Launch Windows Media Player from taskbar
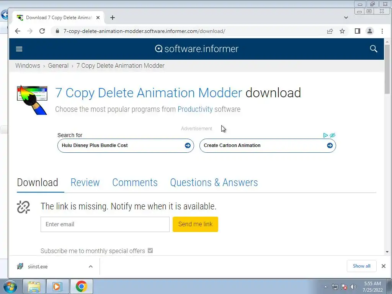 point(57,286)
